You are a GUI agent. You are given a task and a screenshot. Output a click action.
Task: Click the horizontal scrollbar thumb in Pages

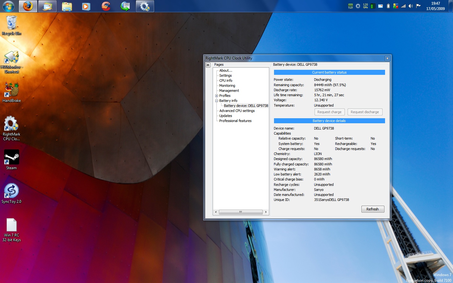coord(241,212)
